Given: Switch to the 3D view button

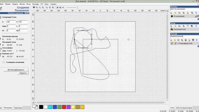Looking at the screenshot, I should tap(34, 7).
